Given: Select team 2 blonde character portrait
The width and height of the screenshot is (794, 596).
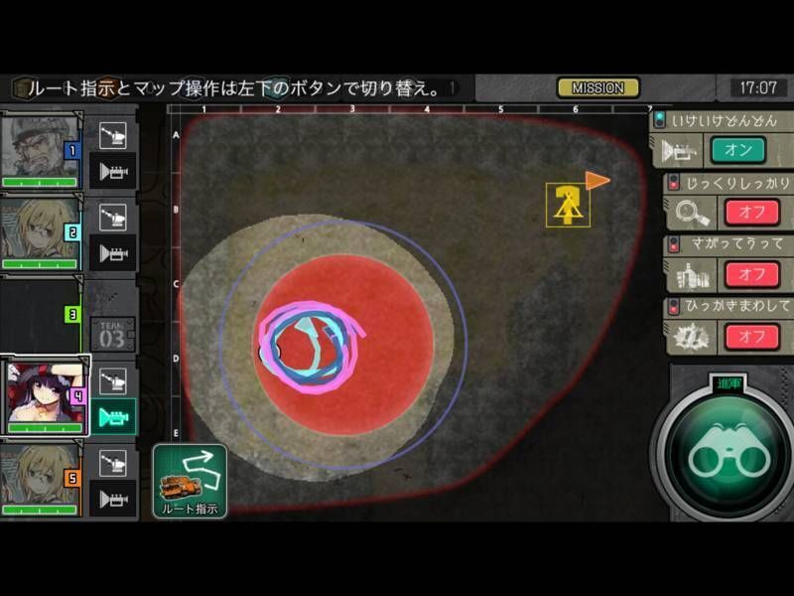Looking at the screenshot, I should (x=40, y=228).
